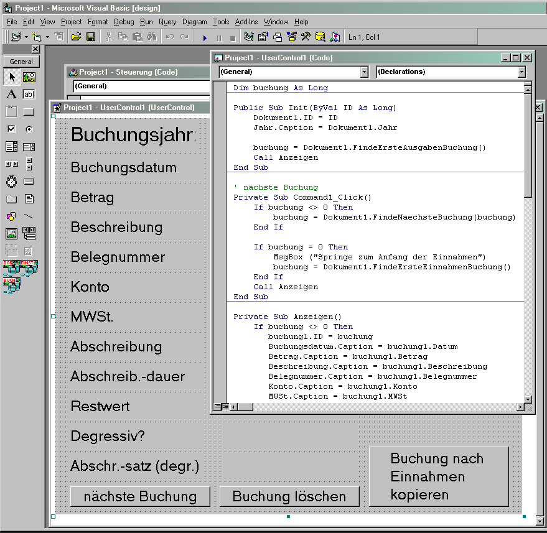
Task: Click the 'nächste Buchung' button
Action: coord(140,496)
